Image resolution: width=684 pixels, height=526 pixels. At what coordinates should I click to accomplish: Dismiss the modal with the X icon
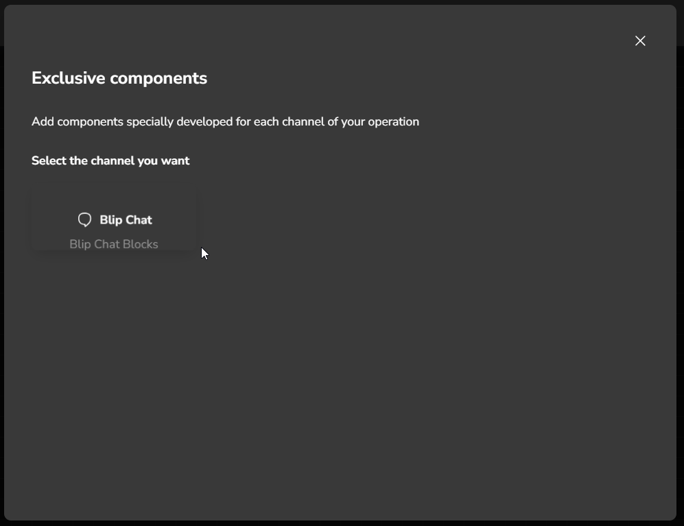(x=640, y=41)
